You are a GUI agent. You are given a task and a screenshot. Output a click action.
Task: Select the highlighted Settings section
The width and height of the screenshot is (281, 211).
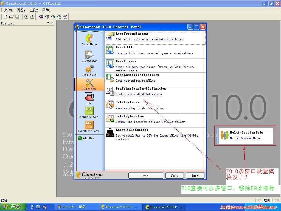tap(89, 84)
